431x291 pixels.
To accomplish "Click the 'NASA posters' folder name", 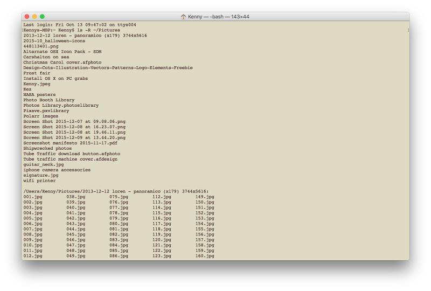I will (39, 95).
